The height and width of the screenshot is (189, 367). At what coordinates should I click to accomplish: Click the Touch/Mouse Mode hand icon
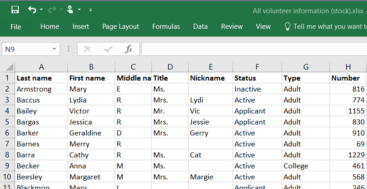(x=70, y=10)
